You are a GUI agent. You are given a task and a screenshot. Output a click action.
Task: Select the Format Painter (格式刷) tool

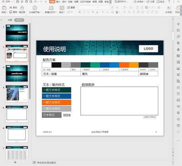22,10
